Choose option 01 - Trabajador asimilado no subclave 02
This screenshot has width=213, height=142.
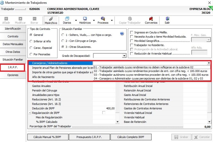(152, 67)
